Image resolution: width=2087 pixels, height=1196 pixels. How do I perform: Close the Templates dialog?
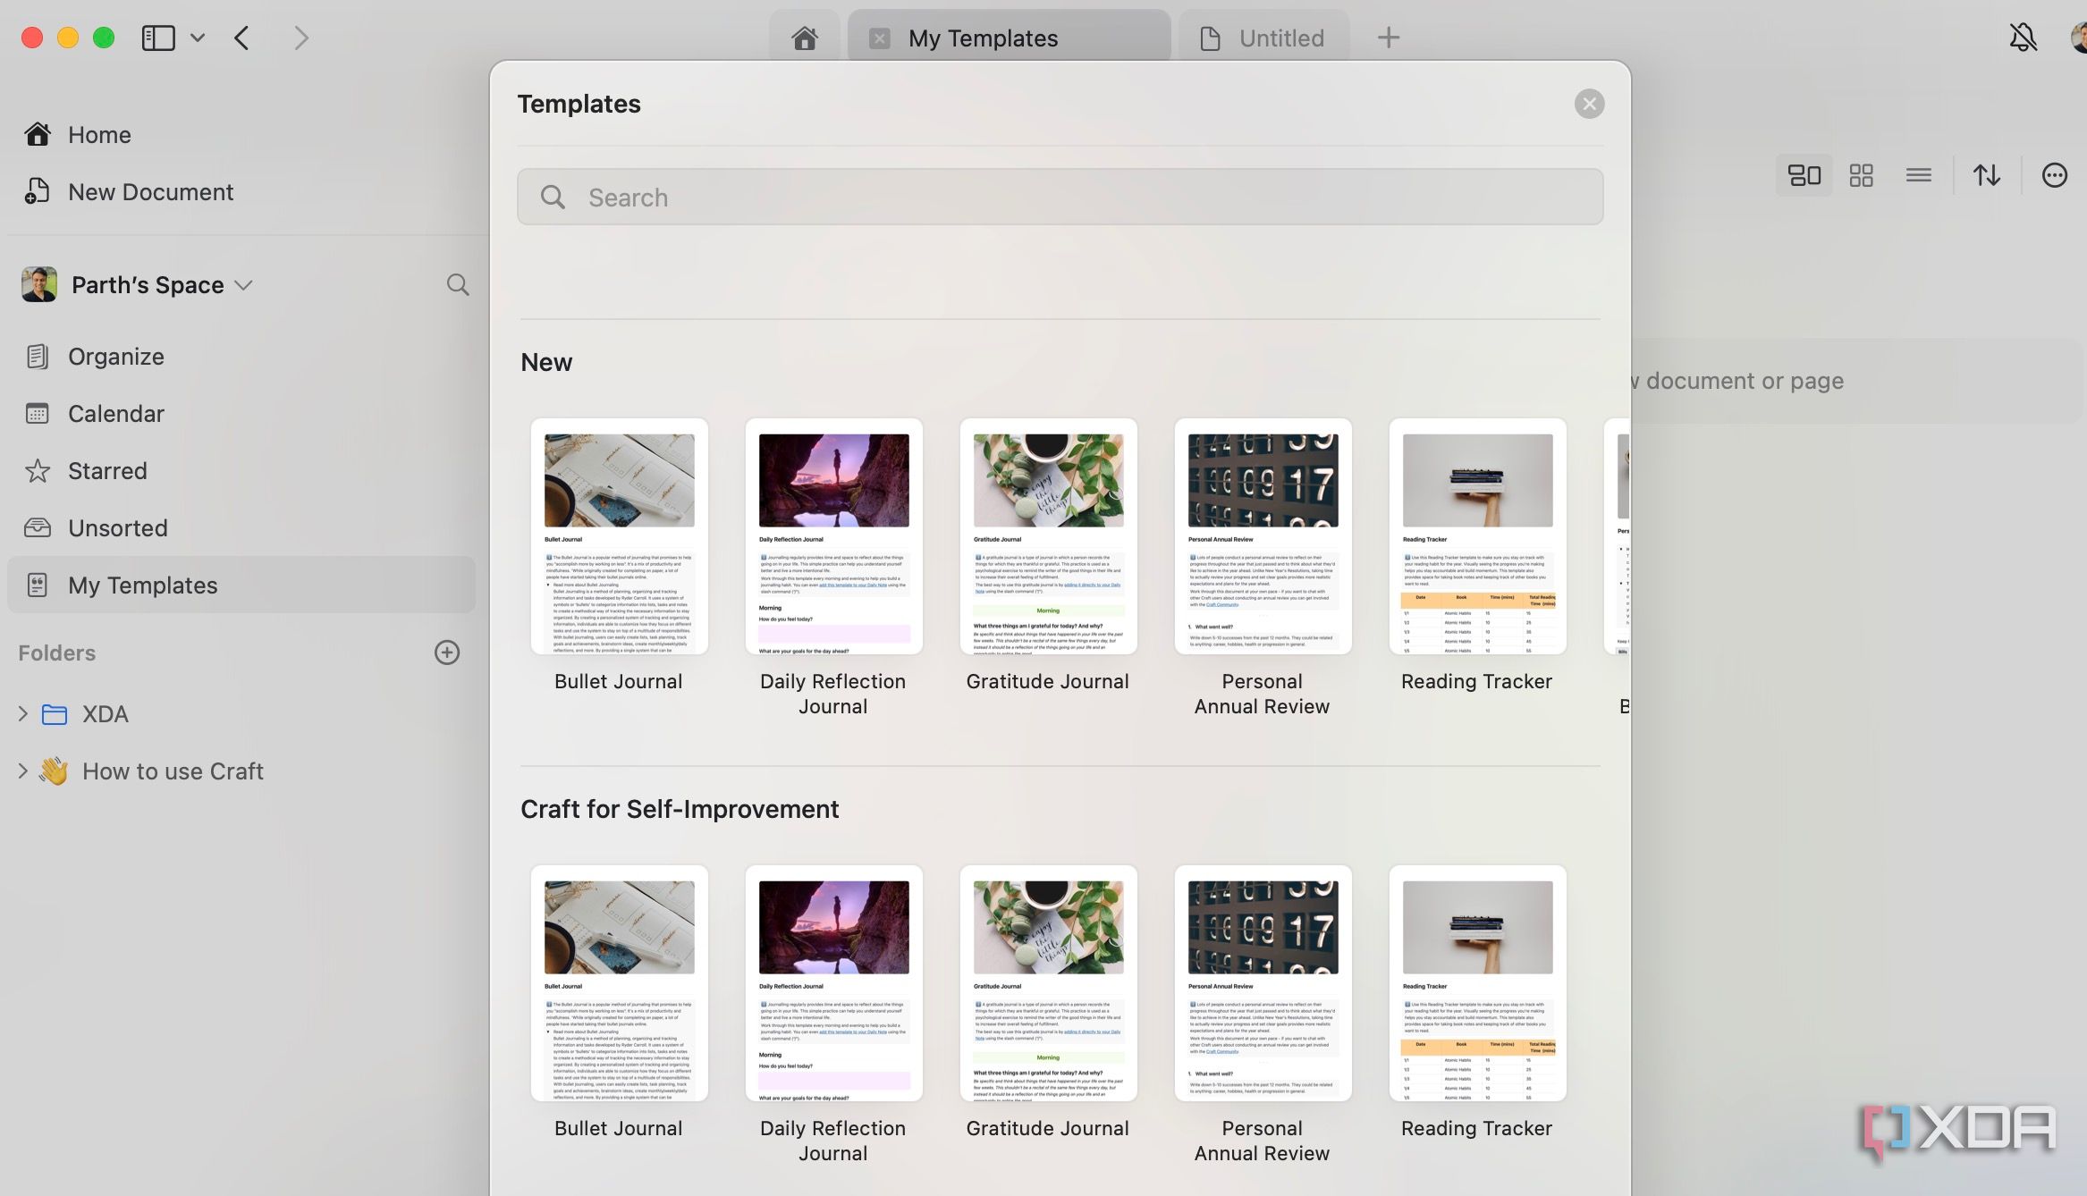1589,104
